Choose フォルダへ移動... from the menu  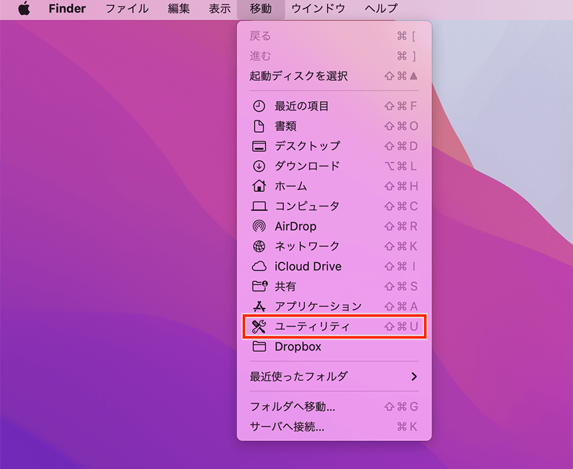click(334, 407)
